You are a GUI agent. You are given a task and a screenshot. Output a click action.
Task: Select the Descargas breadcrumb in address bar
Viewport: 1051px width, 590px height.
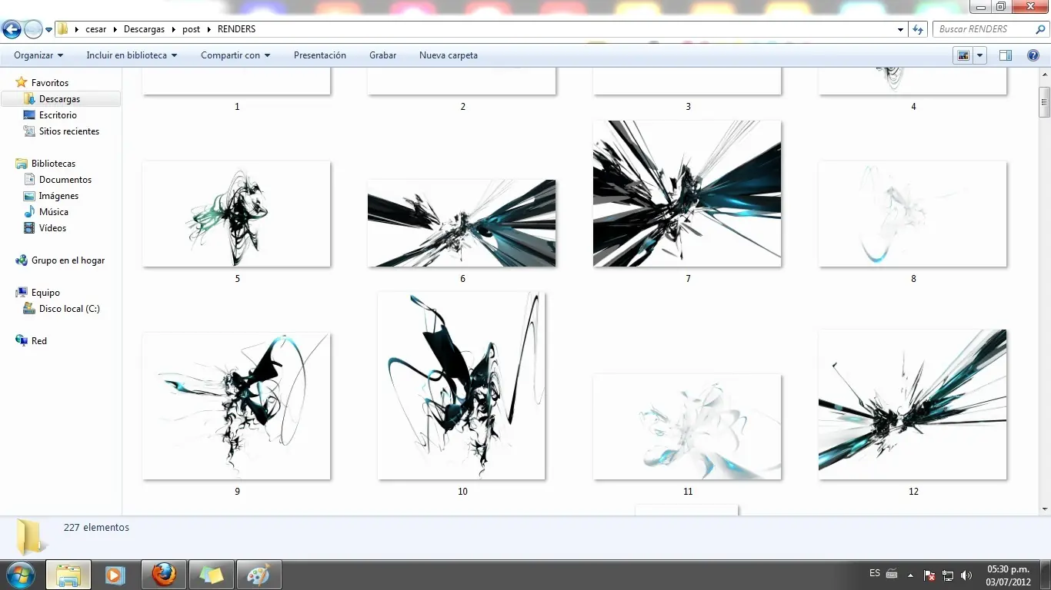coord(145,29)
